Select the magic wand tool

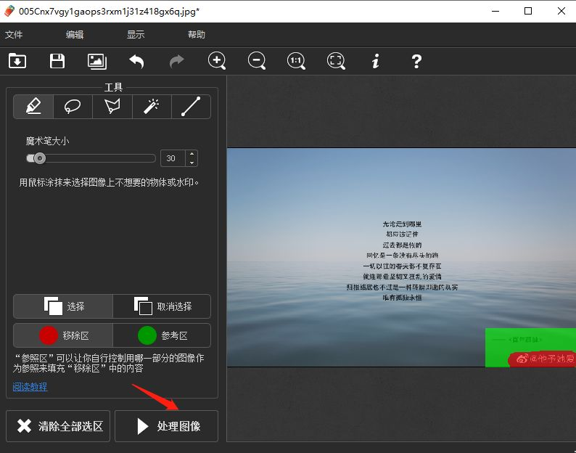click(x=152, y=107)
